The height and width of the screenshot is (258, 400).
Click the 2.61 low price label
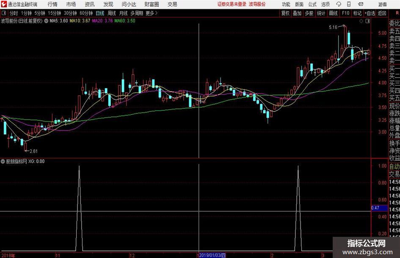(x=33, y=151)
